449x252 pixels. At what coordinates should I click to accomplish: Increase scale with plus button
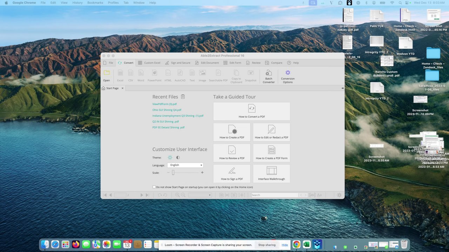click(x=202, y=173)
